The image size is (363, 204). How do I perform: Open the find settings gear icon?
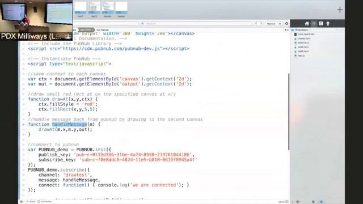click(x=286, y=24)
